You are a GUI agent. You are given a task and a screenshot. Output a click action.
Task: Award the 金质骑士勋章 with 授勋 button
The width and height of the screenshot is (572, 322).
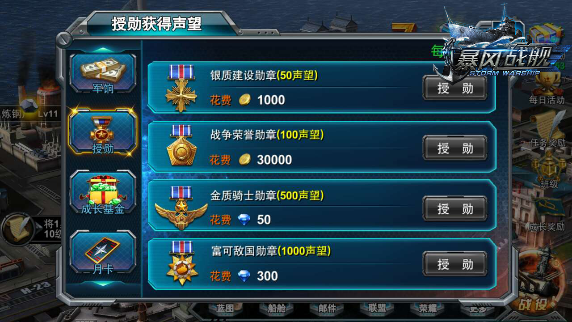455,208
